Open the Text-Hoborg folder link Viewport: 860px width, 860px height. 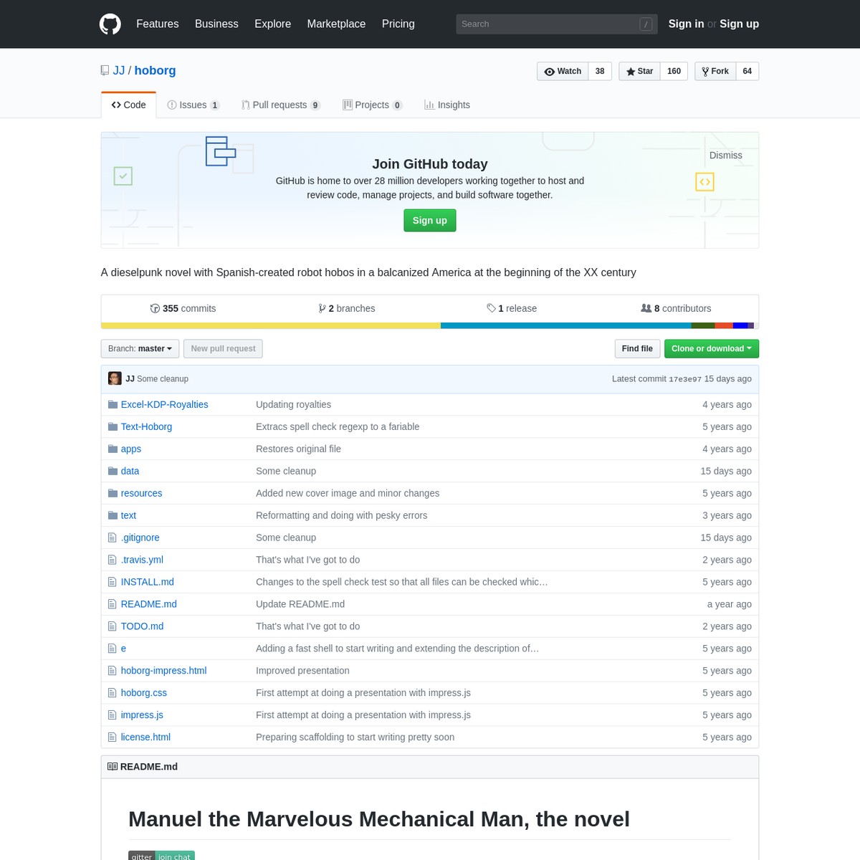(146, 426)
